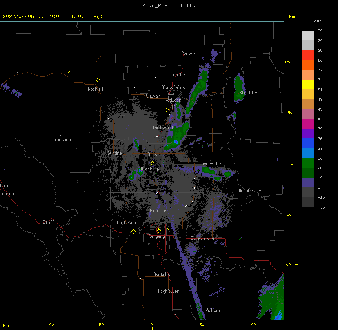Screen dimensions: 338x330
Task: Click the Okotoks city label
Action: click(x=162, y=274)
